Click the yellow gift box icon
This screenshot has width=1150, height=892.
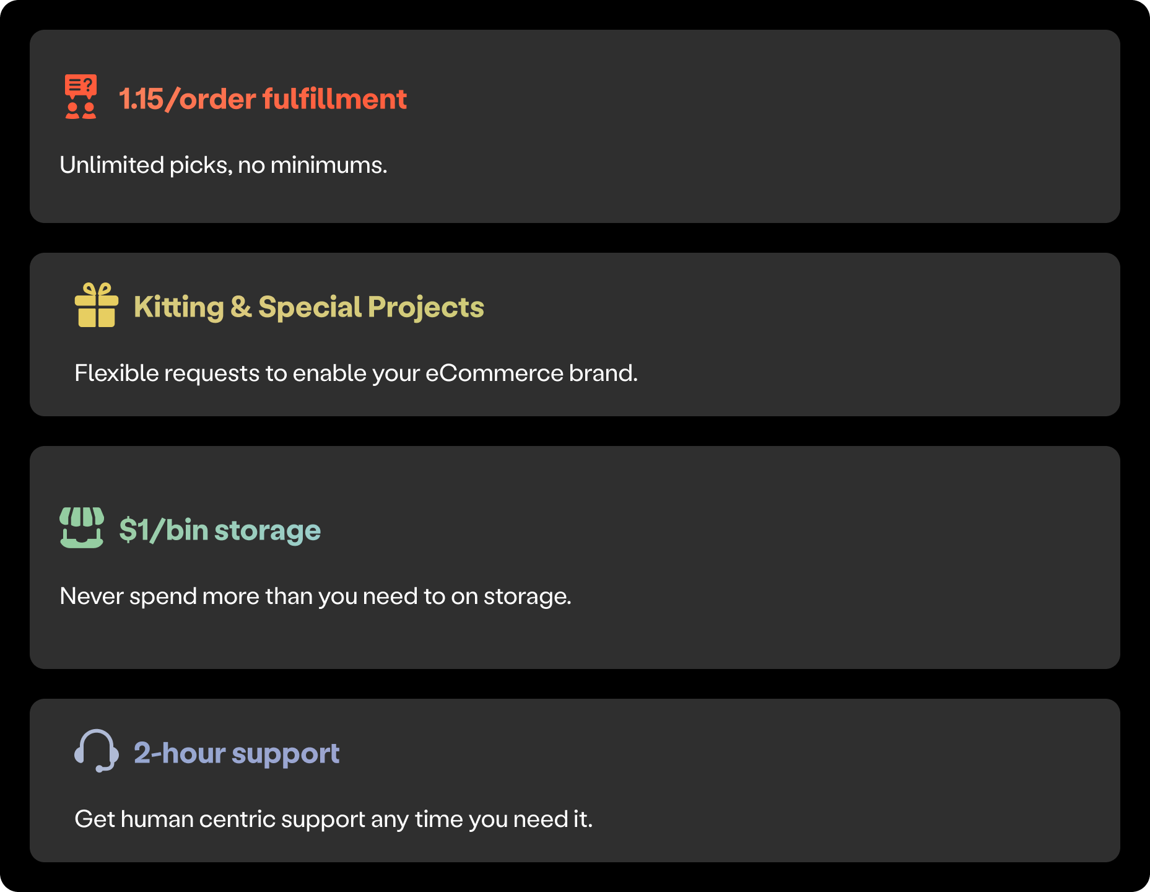[97, 305]
